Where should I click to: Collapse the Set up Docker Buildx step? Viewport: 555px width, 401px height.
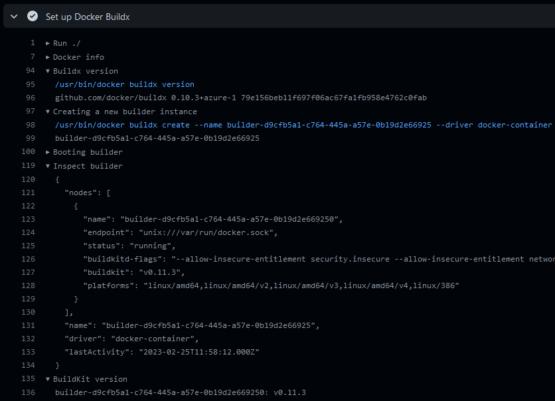[13, 15]
